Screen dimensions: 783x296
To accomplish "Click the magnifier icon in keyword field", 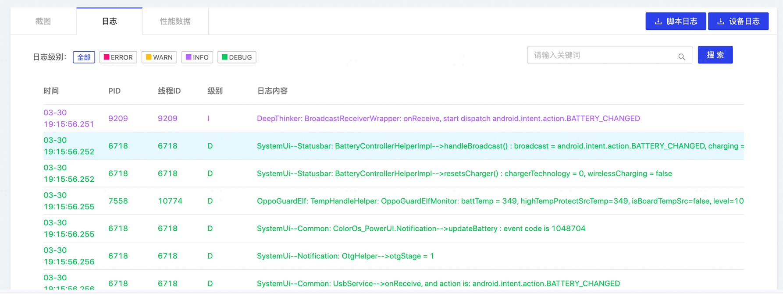I will (x=681, y=56).
